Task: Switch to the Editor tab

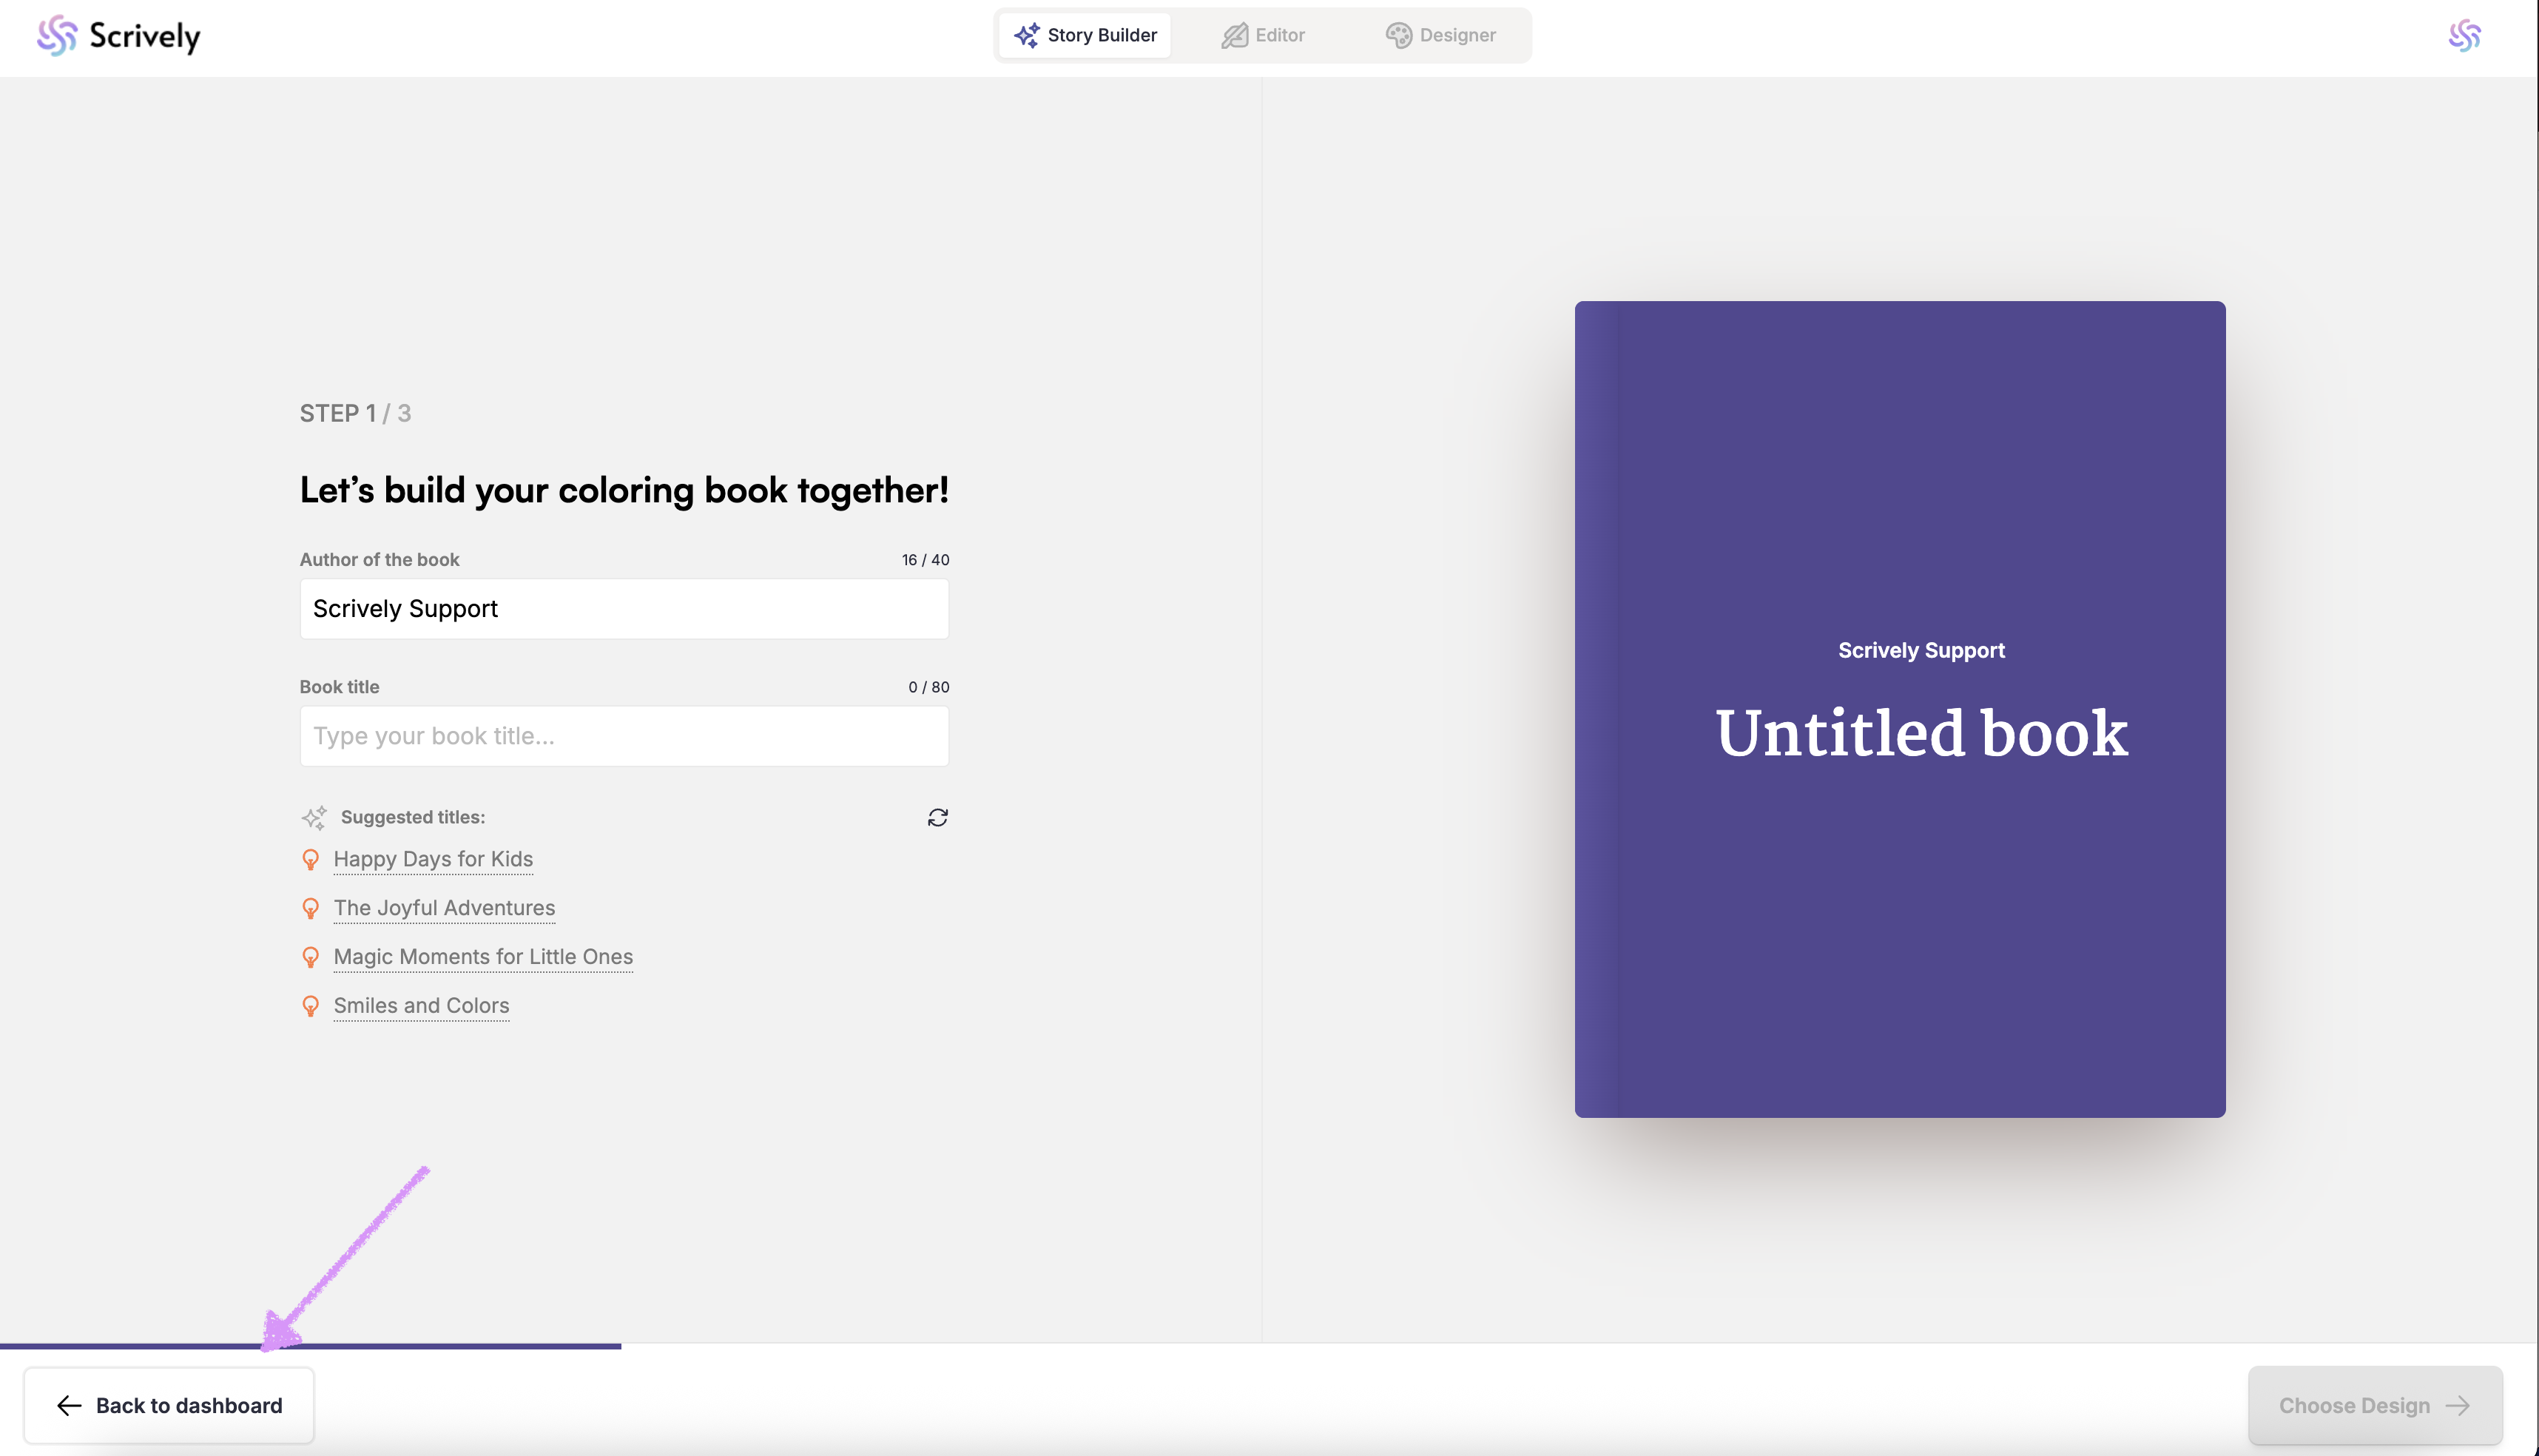Action: 1263,35
